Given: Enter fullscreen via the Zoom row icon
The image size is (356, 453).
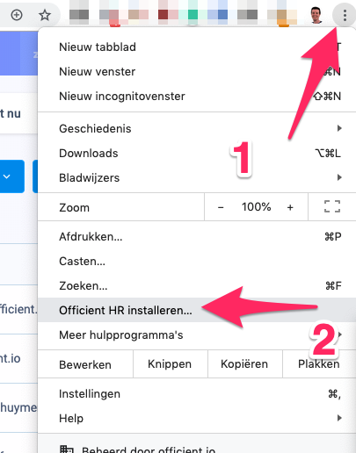Looking at the screenshot, I should [332, 206].
